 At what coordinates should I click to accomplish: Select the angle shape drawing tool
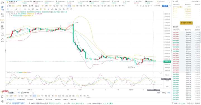click(x=20, y=9)
